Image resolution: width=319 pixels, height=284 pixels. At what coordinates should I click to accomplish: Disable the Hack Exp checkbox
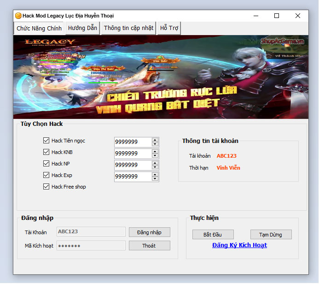tap(46, 175)
